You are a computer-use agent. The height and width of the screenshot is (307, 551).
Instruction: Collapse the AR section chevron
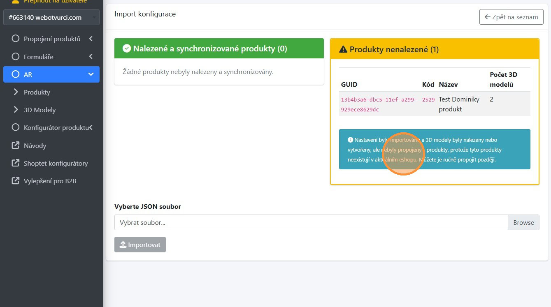[91, 74]
